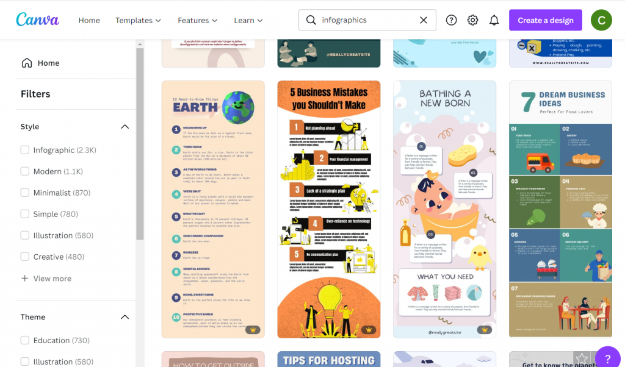This screenshot has width=625, height=367.
Task: Open the Learn dropdown menu
Action: pyautogui.click(x=248, y=20)
